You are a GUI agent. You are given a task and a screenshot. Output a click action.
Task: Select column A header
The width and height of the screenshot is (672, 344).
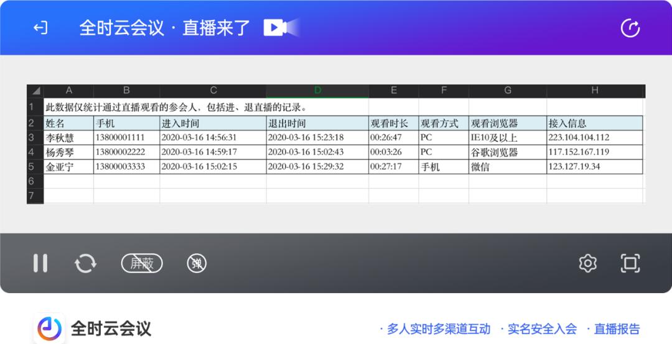click(68, 91)
